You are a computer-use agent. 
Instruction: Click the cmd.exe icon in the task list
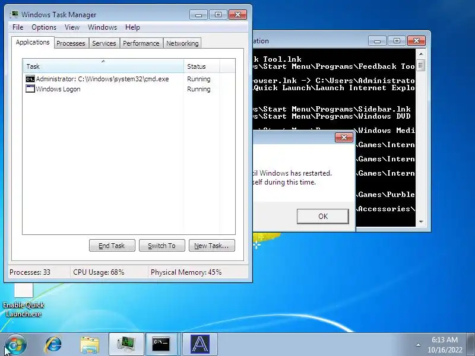[x=30, y=79]
